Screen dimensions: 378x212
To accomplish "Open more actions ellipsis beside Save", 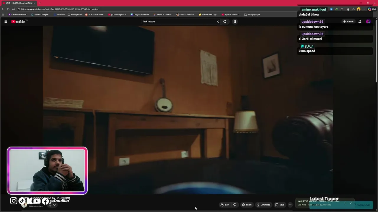I will pyautogui.click(x=290, y=205).
